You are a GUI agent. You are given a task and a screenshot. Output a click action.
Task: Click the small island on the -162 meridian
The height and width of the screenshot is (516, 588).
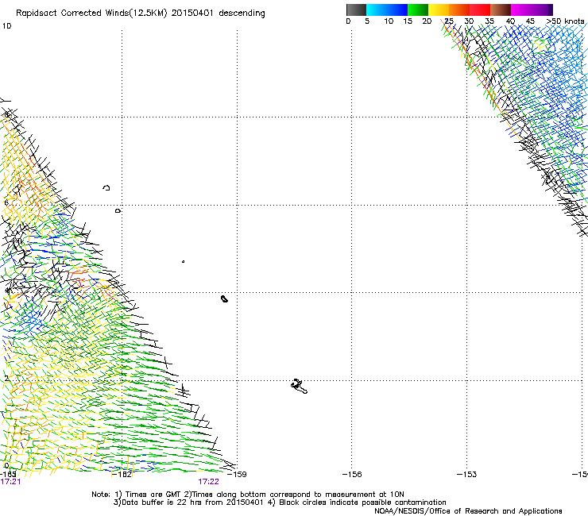click(118, 211)
